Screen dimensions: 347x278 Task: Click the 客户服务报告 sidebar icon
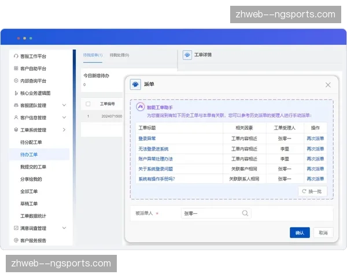tap(16, 240)
